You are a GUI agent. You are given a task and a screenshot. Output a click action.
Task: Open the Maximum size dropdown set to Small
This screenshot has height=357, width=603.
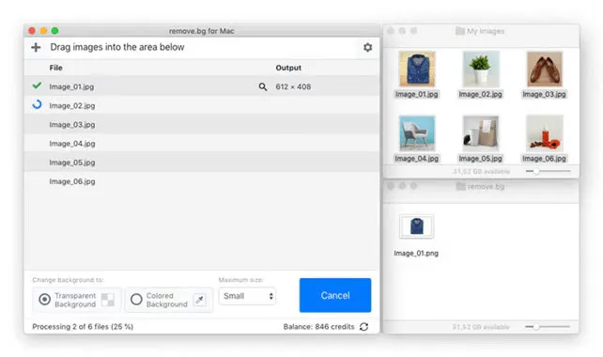pyautogui.click(x=247, y=296)
